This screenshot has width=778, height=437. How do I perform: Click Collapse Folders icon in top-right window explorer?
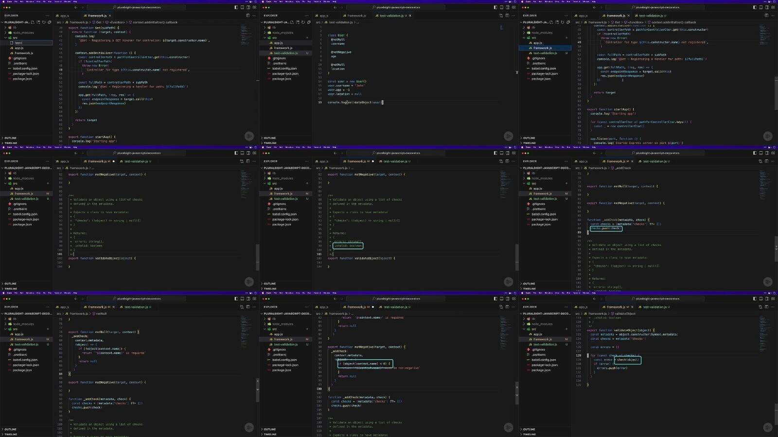(568, 22)
